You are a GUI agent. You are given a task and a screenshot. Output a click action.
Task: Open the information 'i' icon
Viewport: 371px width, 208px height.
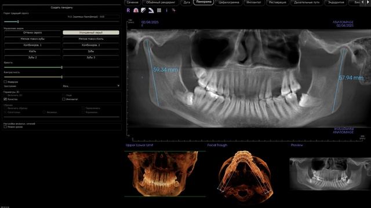point(166,10)
